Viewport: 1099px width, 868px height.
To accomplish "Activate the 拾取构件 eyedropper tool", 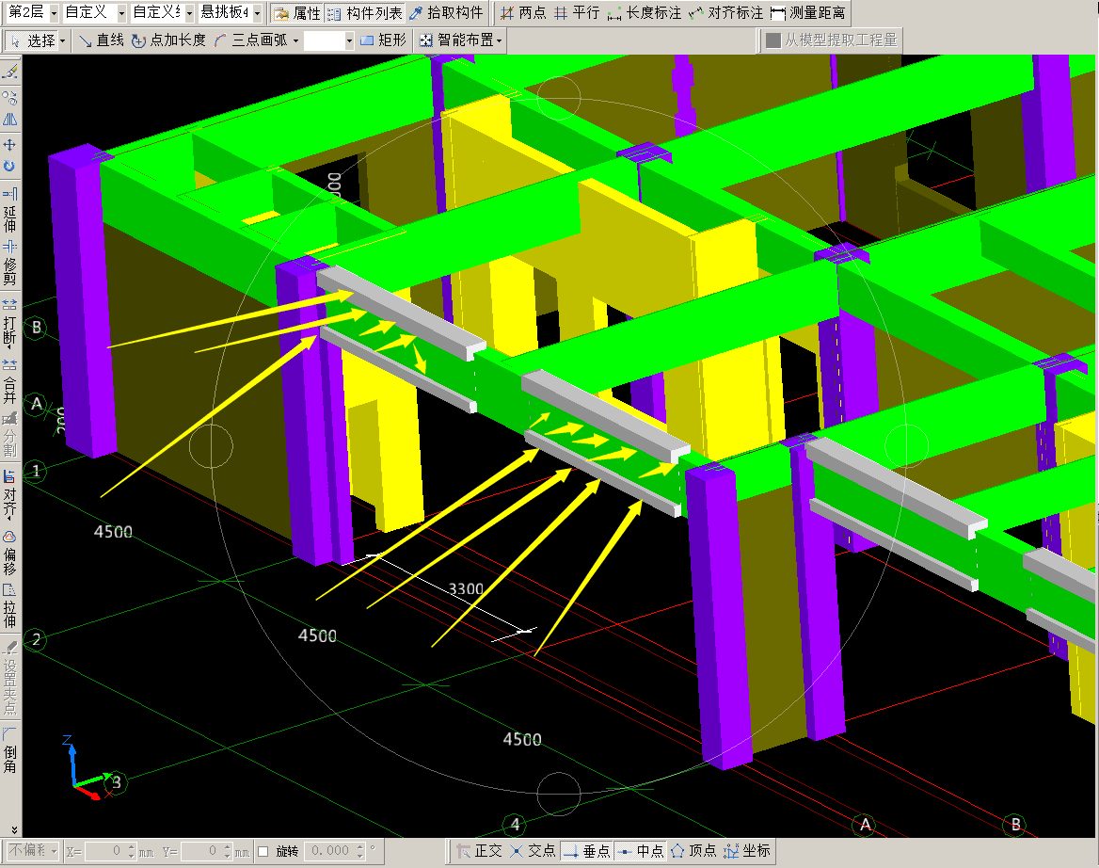I will (446, 12).
